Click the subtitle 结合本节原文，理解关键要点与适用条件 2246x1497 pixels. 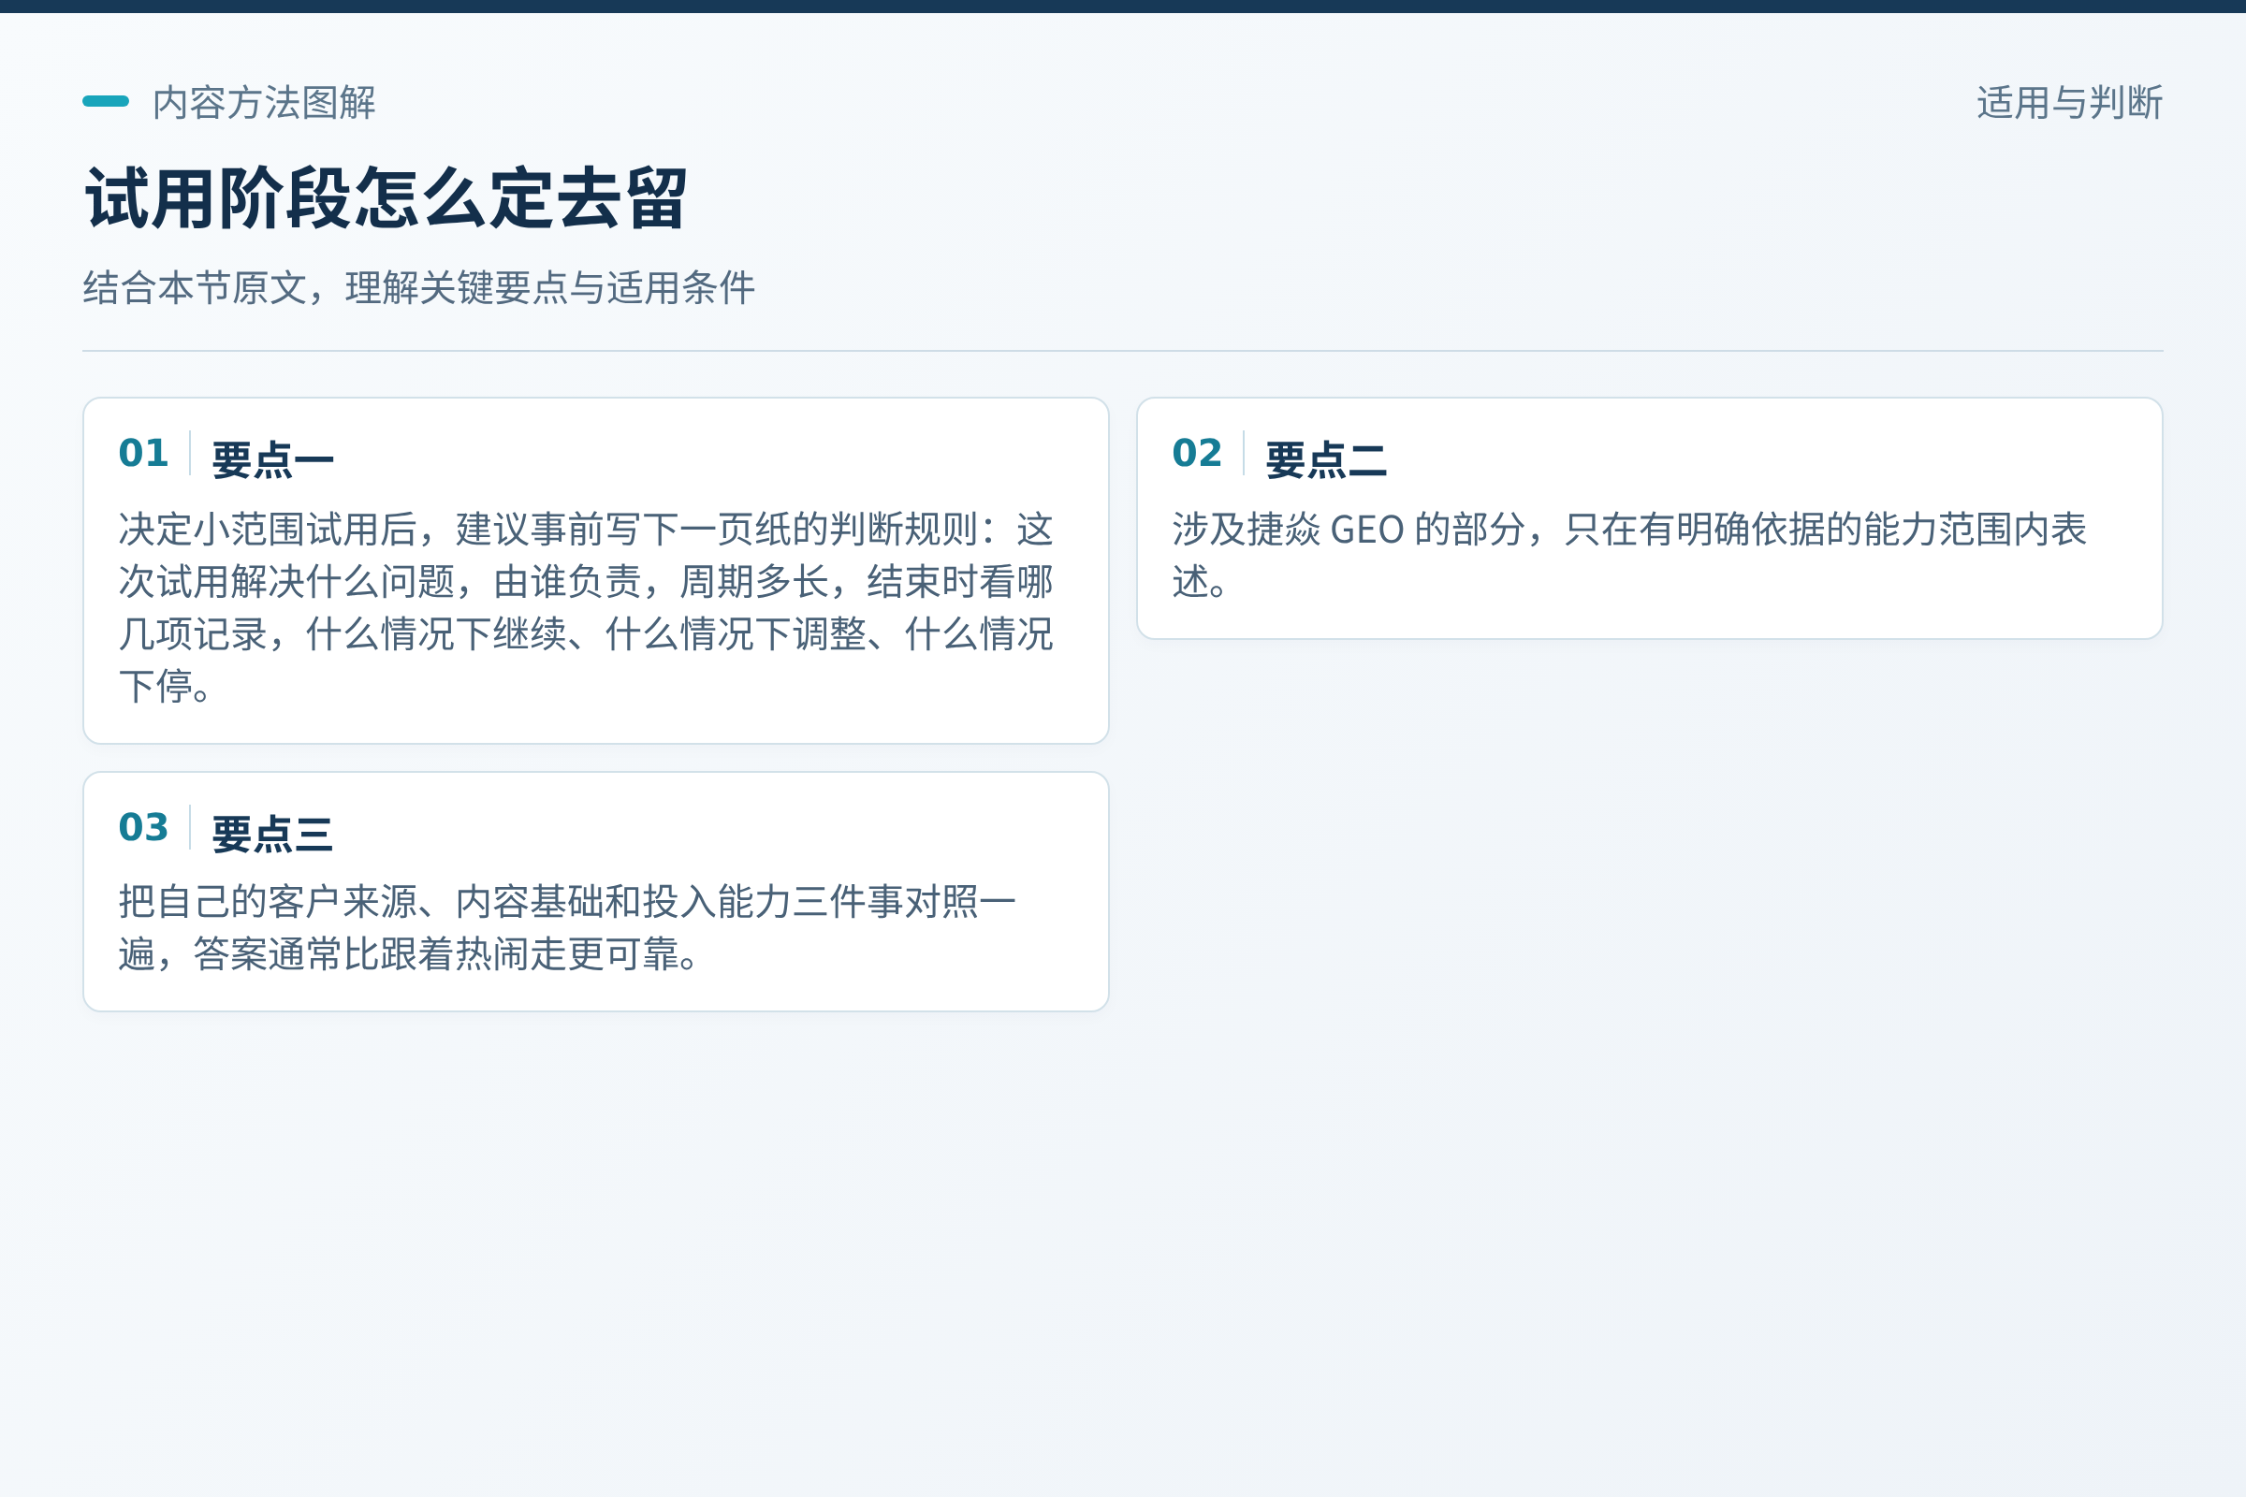pyautogui.click(x=418, y=287)
